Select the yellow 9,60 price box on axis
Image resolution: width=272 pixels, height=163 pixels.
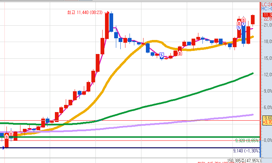[267, 120]
